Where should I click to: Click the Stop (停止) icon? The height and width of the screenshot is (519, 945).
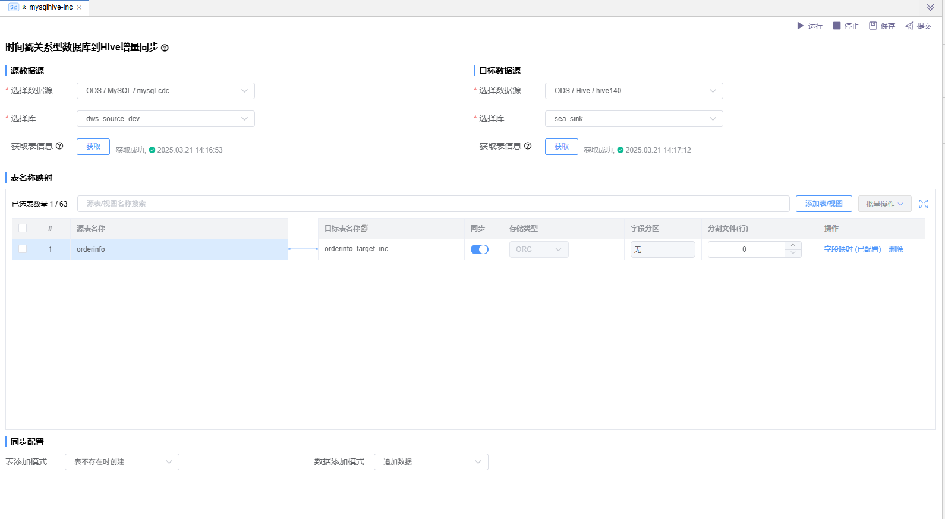pos(837,26)
